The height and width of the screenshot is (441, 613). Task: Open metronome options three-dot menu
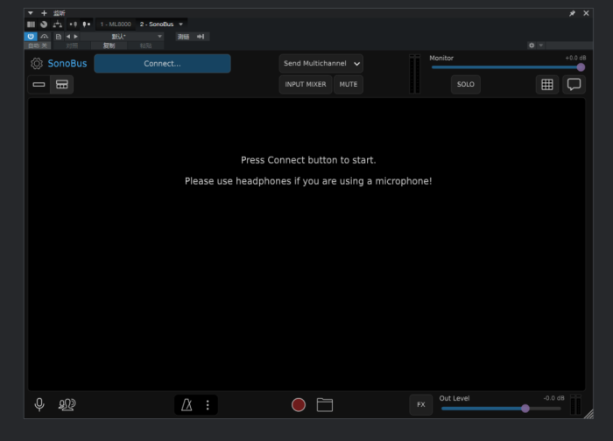pos(208,404)
